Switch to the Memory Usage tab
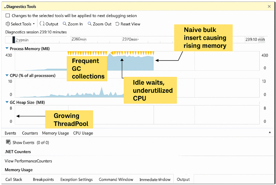The width and height of the screenshot is (276, 185). click(55, 133)
